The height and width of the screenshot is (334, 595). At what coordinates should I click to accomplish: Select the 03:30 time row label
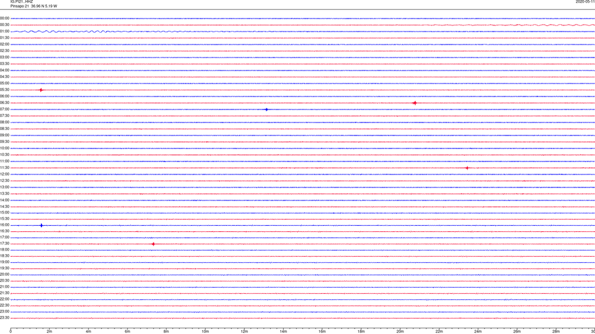pyautogui.click(x=5, y=64)
